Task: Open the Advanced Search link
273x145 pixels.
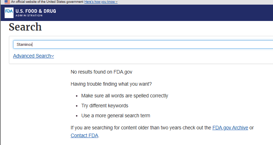Action: pyautogui.click(x=32, y=56)
